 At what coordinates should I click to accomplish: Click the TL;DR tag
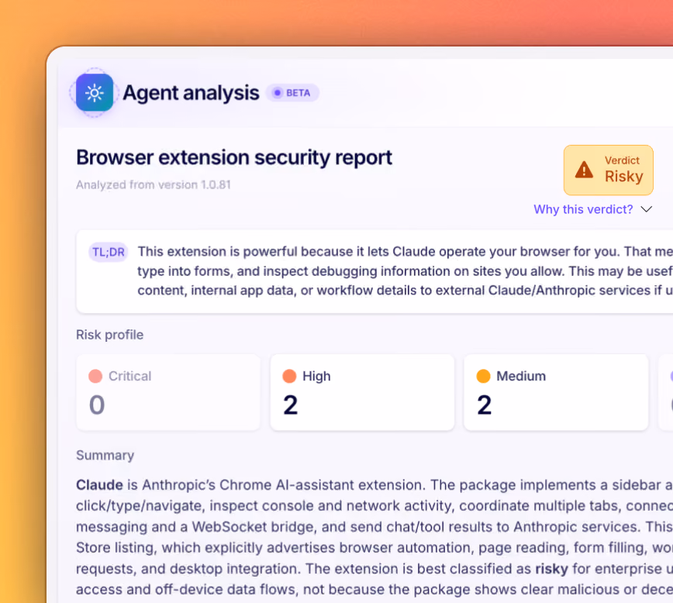109,252
